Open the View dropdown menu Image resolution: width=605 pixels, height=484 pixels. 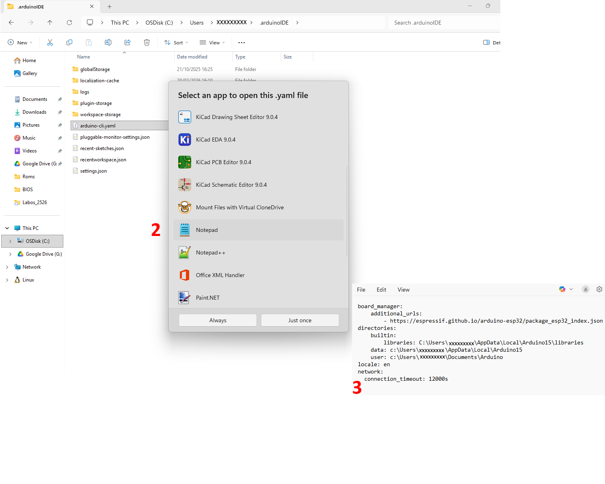[x=212, y=42]
